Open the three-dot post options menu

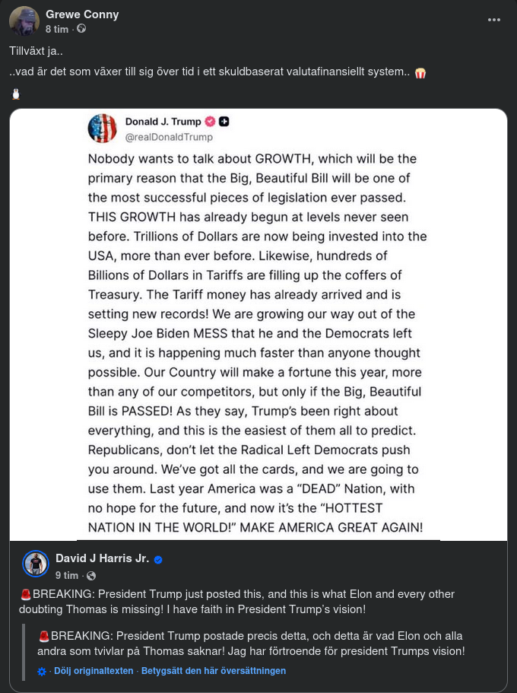pyautogui.click(x=494, y=20)
